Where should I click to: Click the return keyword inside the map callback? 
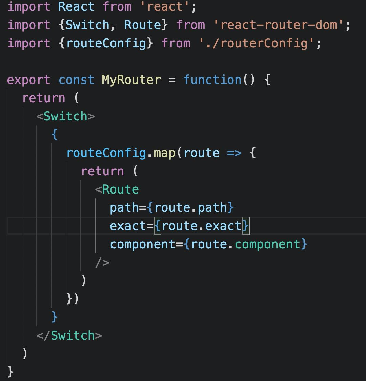[102, 171]
